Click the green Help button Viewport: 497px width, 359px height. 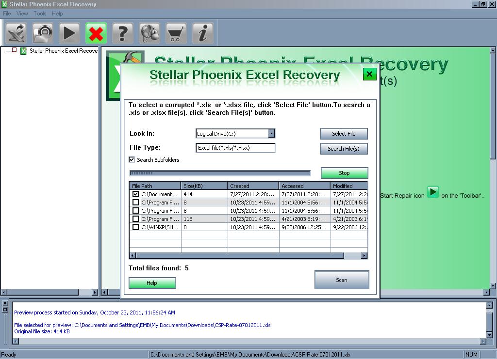tap(152, 283)
